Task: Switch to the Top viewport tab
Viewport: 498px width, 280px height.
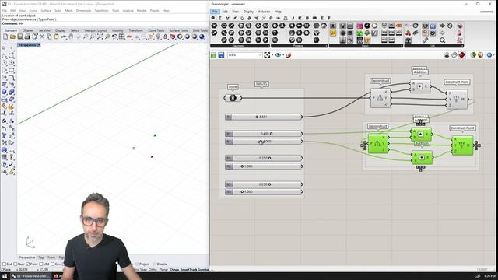Action: pos(41,257)
